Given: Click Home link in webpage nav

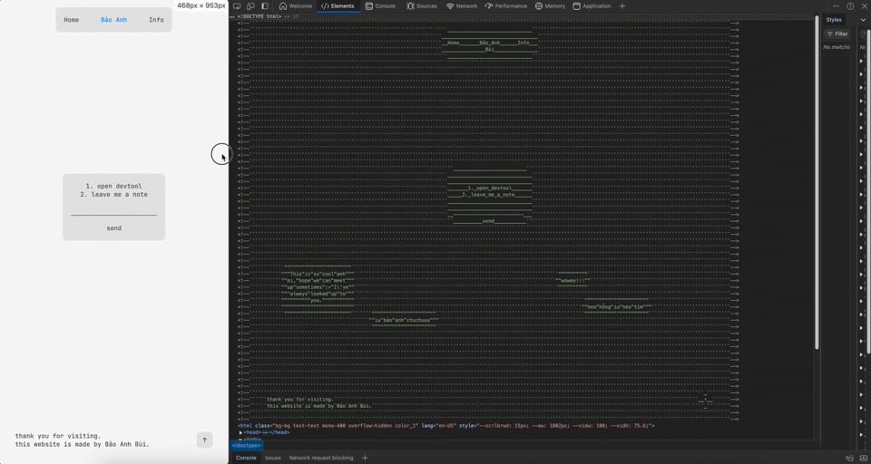Looking at the screenshot, I should pyautogui.click(x=71, y=19).
